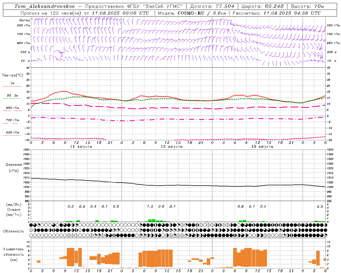The image size is (341, 273).
Task: Select the green dashed Td 2м legend line
Action: [12, 99]
